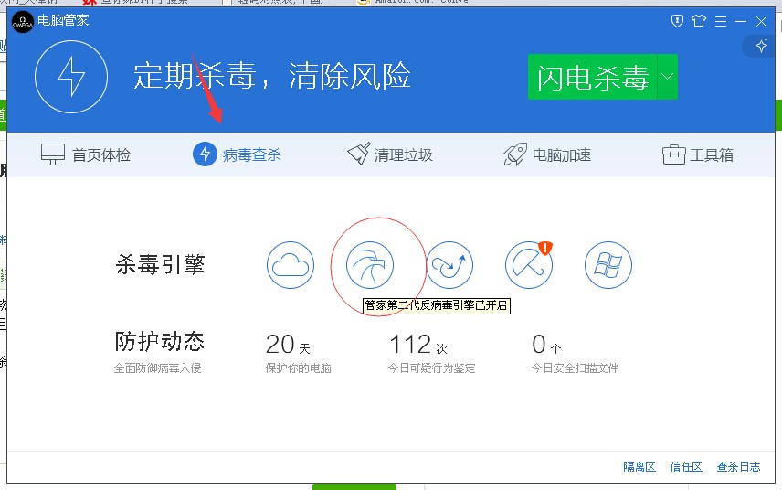Open 查杀日志 link
This screenshot has width=782, height=490.
coord(739,466)
